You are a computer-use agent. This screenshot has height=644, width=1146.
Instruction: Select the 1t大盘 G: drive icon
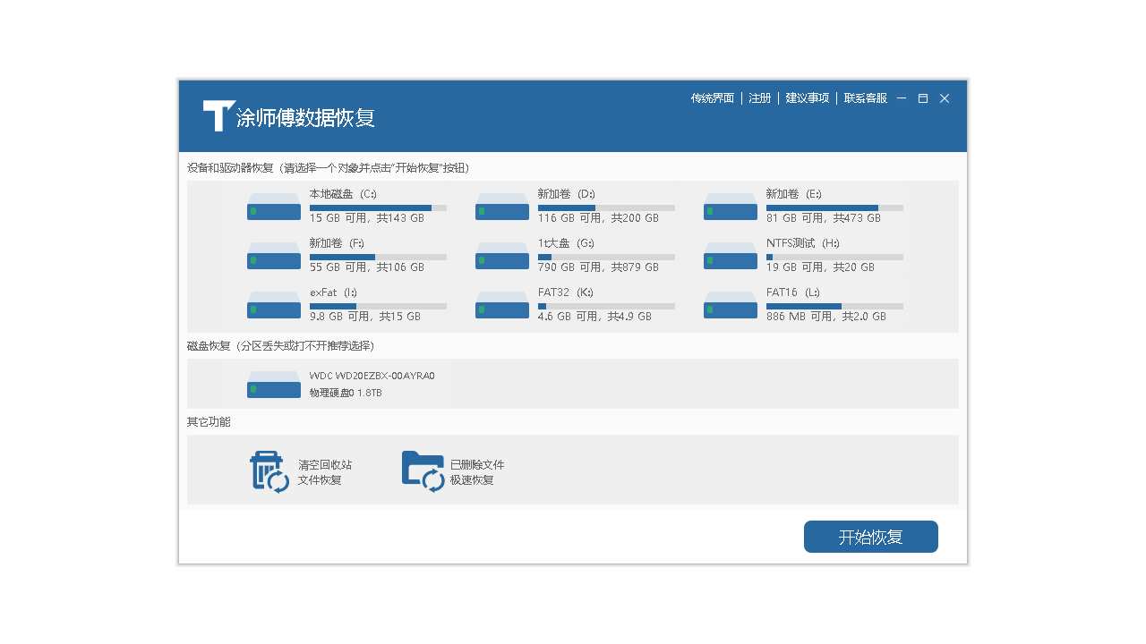point(502,256)
